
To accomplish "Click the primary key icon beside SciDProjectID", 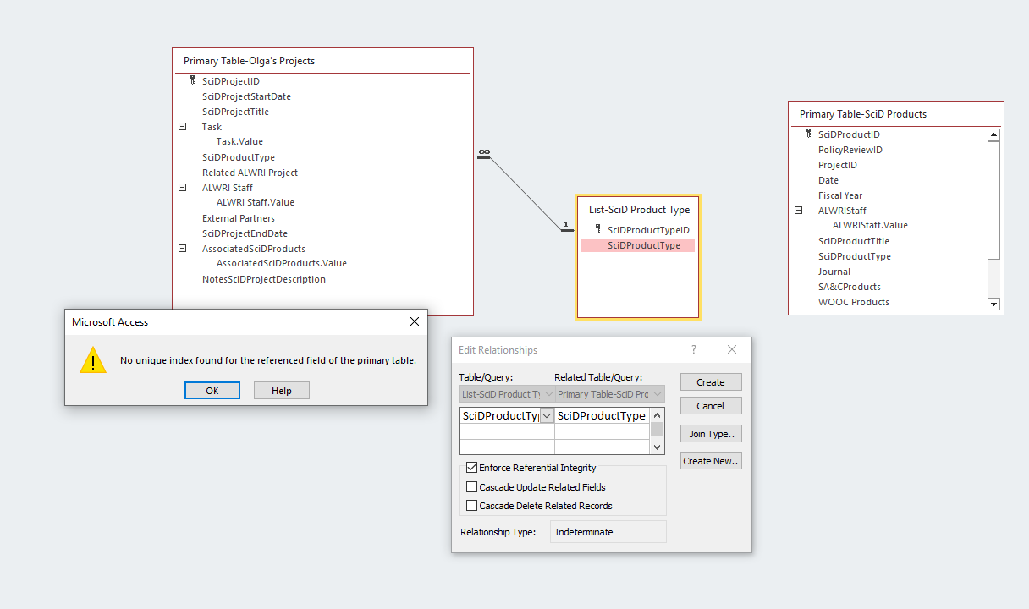I will [193, 81].
